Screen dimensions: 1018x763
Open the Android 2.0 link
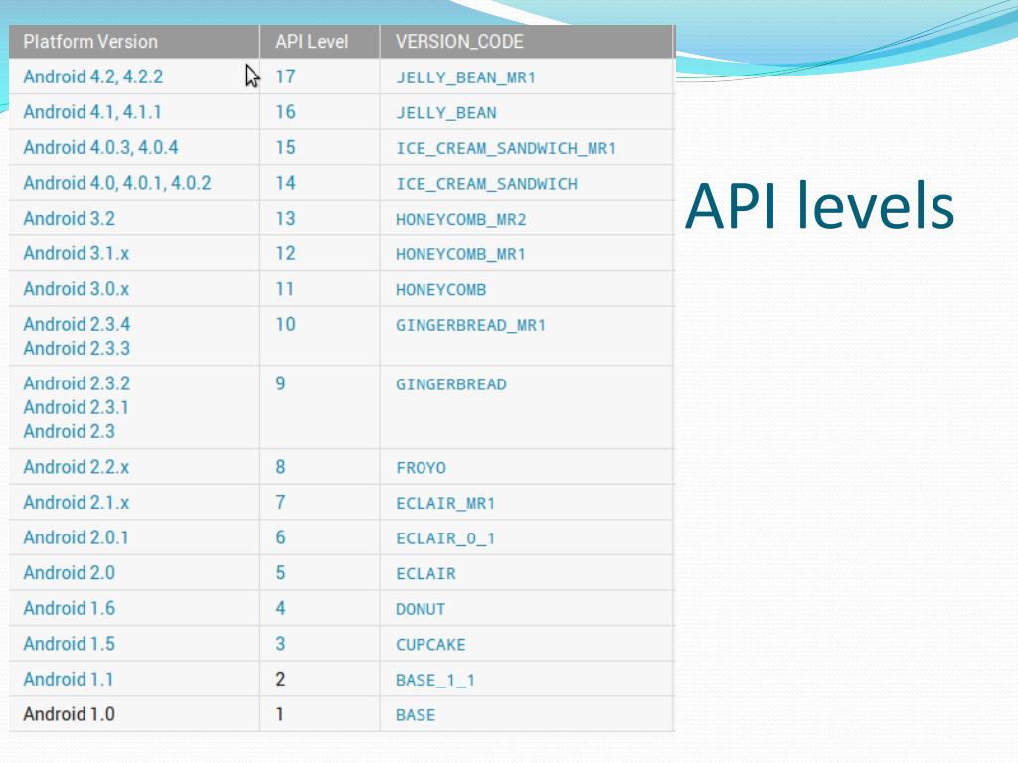tap(69, 573)
